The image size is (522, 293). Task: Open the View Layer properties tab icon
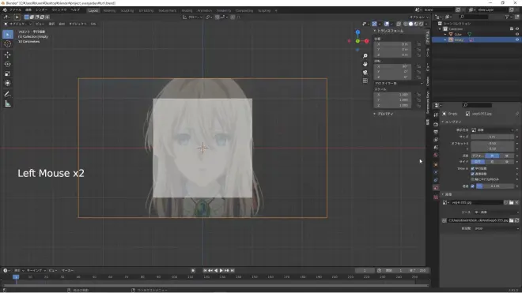[x=436, y=140]
